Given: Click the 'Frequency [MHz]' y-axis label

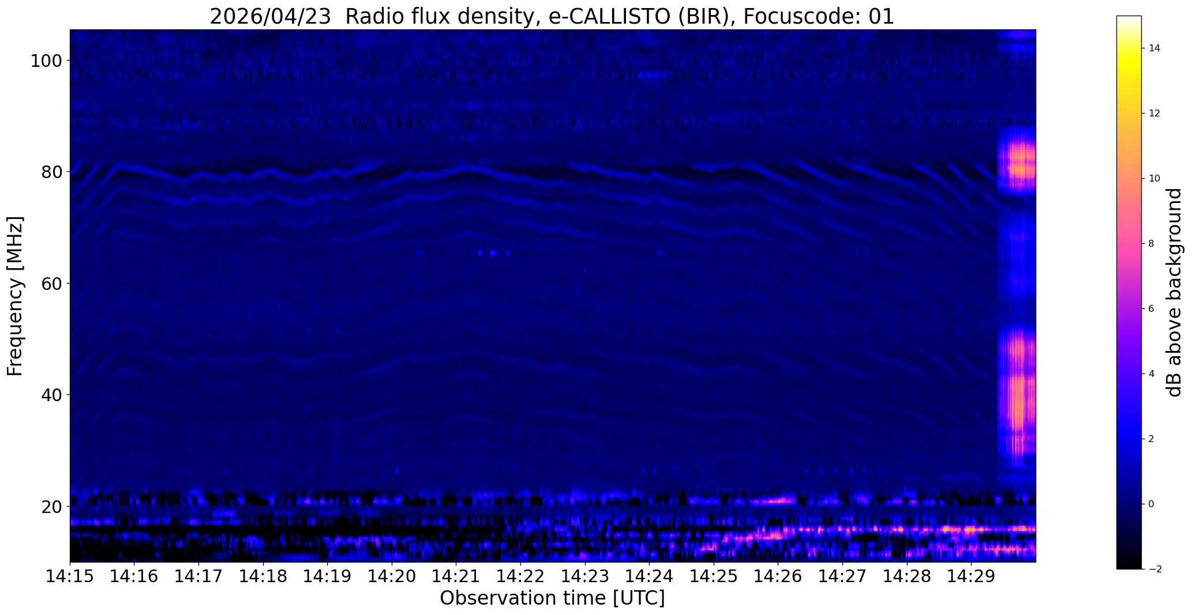Looking at the screenshot, I should (15, 296).
